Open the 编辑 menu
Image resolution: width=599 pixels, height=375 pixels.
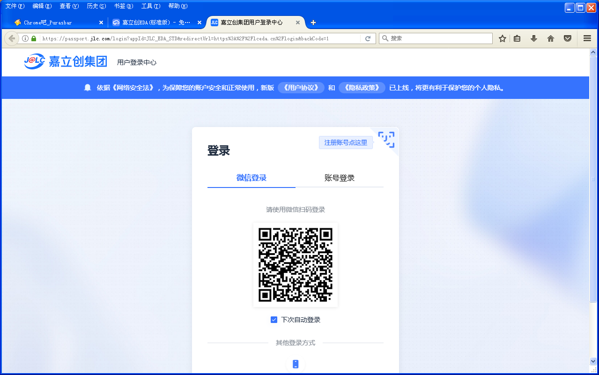click(x=42, y=6)
